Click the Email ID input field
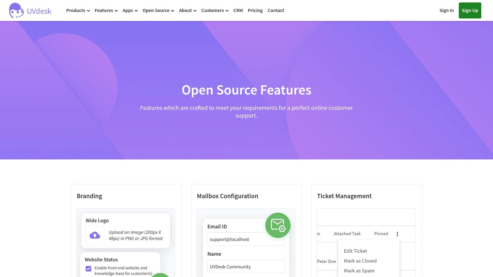This screenshot has height=277, width=493. pyautogui.click(x=246, y=239)
